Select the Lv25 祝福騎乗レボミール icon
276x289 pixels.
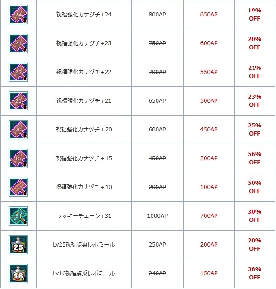click(x=18, y=245)
